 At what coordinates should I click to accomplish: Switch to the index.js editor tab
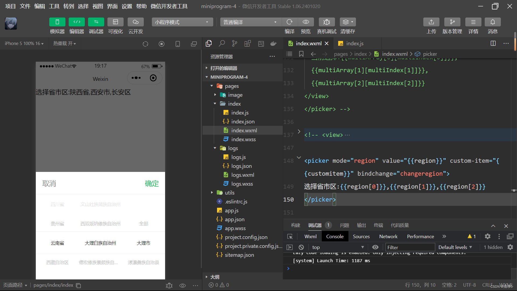click(x=354, y=43)
